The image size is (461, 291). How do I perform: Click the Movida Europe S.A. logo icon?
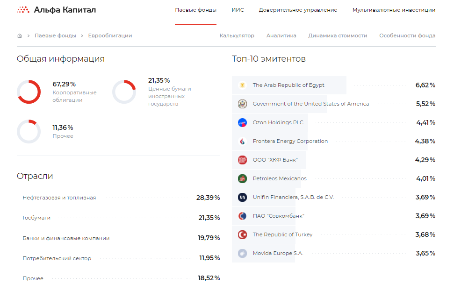pos(242,253)
